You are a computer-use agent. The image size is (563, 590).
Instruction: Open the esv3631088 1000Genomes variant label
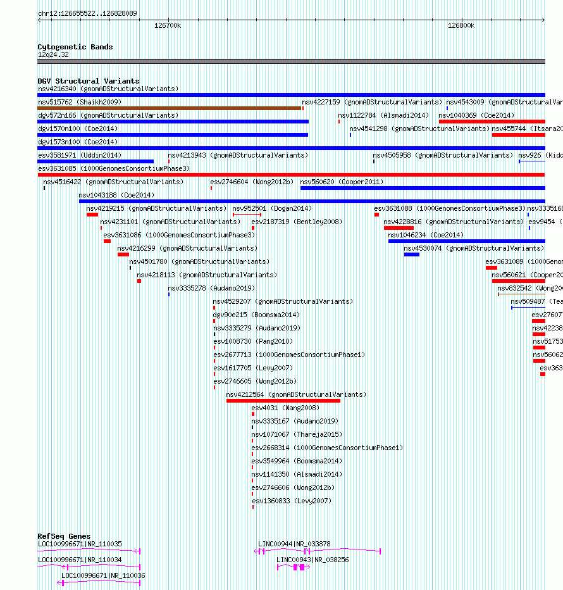click(x=450, y=208)
